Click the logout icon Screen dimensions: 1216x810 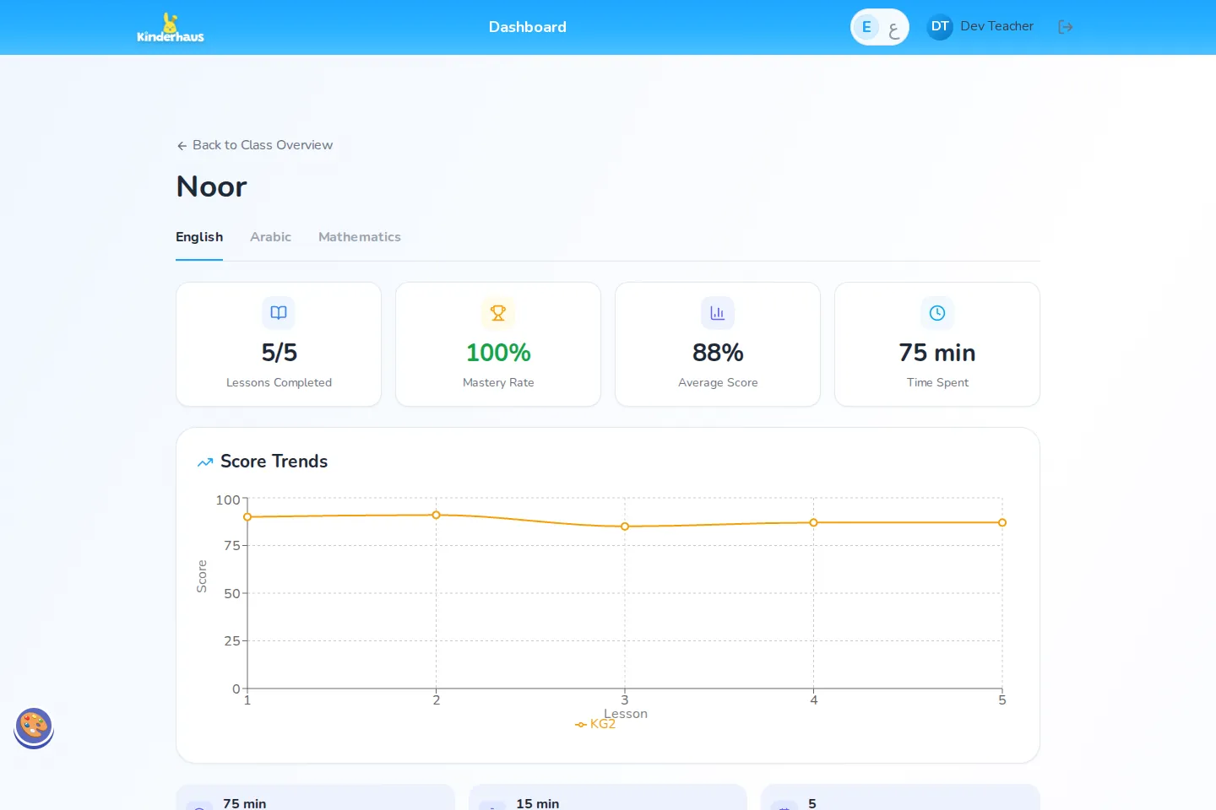pos(1066,27)
